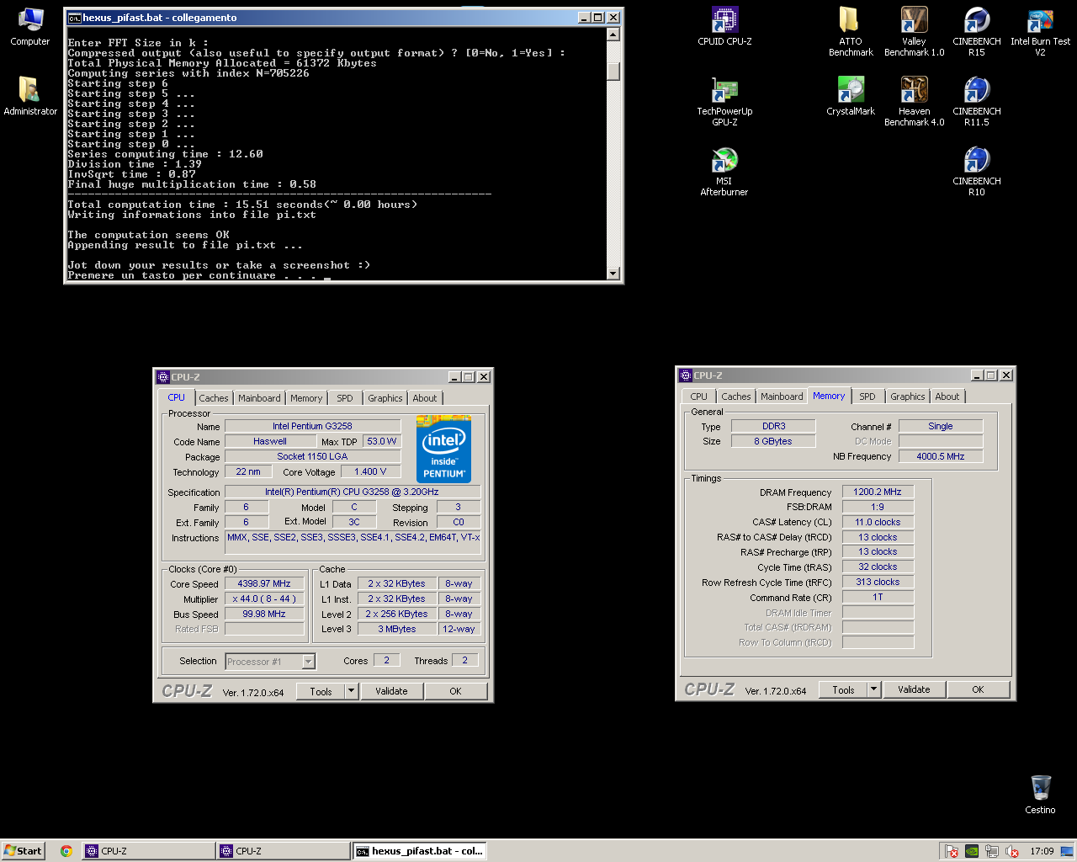Viewport: 1077px width, 862px height.
Task: Launch CINEBENCH R11.5 shortcut
Action: point(977,101)
